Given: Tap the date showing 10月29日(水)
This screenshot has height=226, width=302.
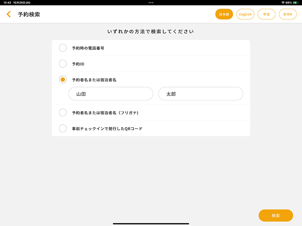Looking at the screenshot, I should (x=22, y=3).
